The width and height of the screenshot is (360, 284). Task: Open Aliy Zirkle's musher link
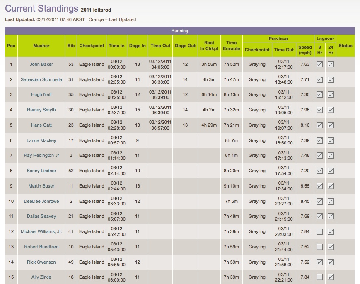(x=41, y=277)
